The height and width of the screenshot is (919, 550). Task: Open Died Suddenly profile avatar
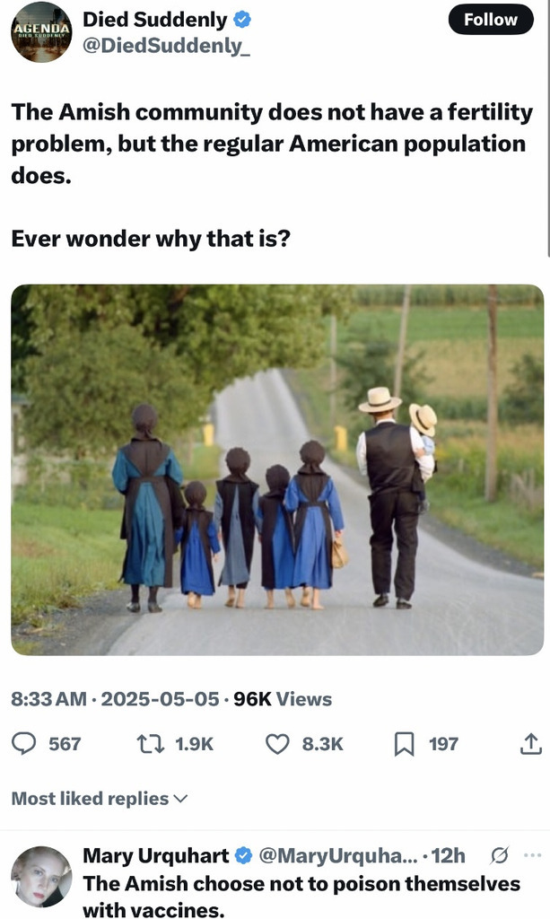coord(41,32)
